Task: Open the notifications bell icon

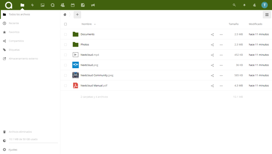Action: pos(244,5)
